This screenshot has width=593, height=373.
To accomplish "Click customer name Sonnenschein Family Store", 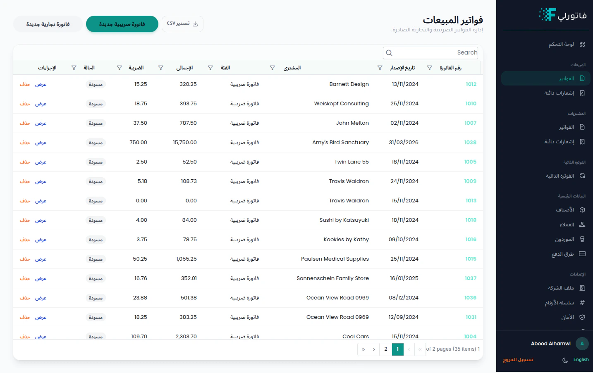I will (x=332, y=278).
